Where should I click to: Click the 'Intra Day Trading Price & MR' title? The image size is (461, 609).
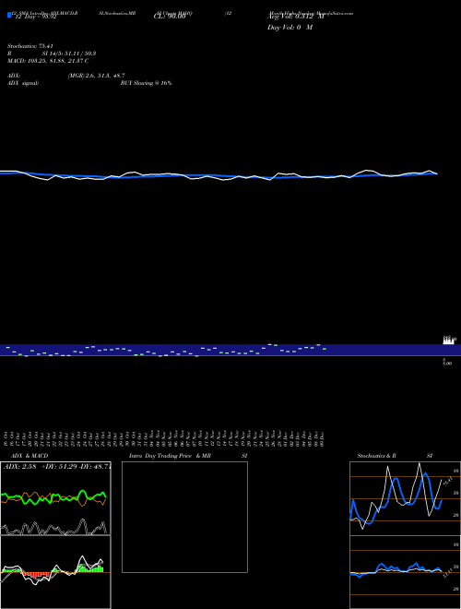(x=170, y=456)
